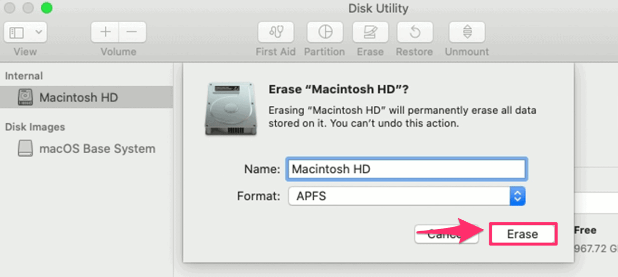Click the First Aid stethoscope icon

276,32
